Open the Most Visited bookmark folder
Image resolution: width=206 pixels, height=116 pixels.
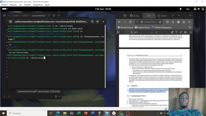point(125,27)
